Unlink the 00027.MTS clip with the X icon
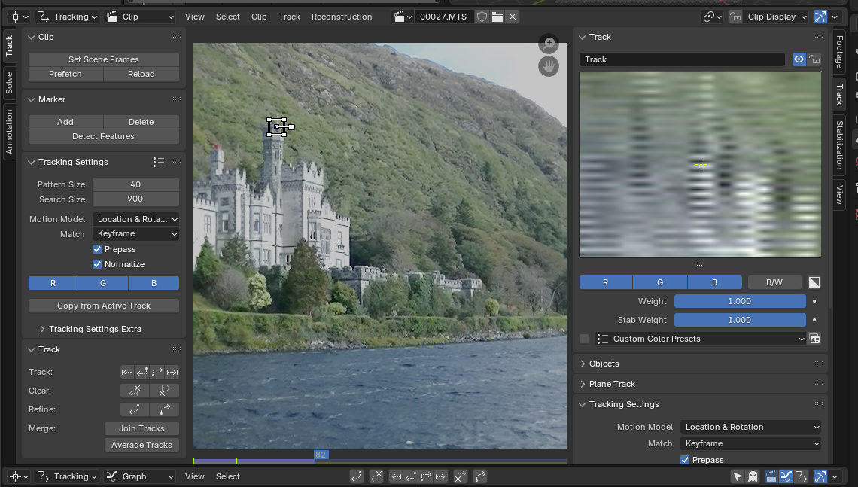 point(513,17)
